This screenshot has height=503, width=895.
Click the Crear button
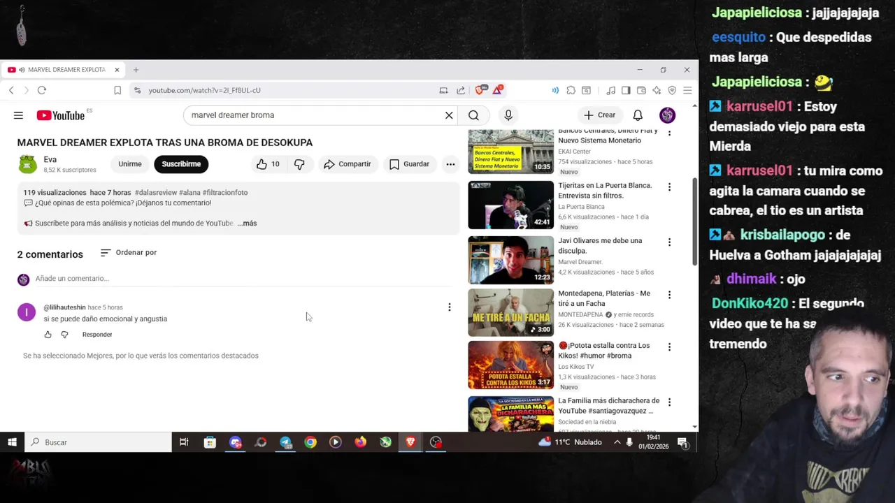tap(600, 115)
